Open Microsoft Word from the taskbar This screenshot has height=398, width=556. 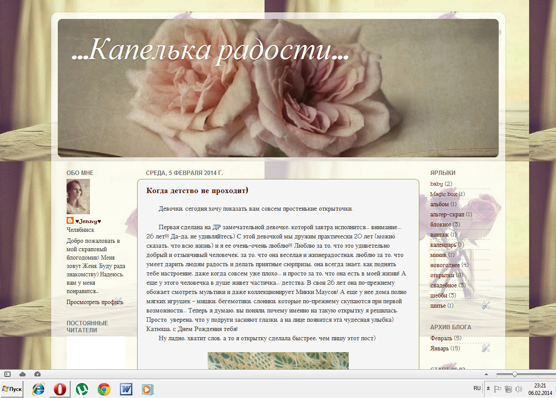(126, 389)
